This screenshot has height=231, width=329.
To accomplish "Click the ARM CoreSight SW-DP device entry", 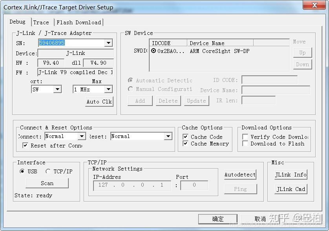I will [x=219, y=51].
